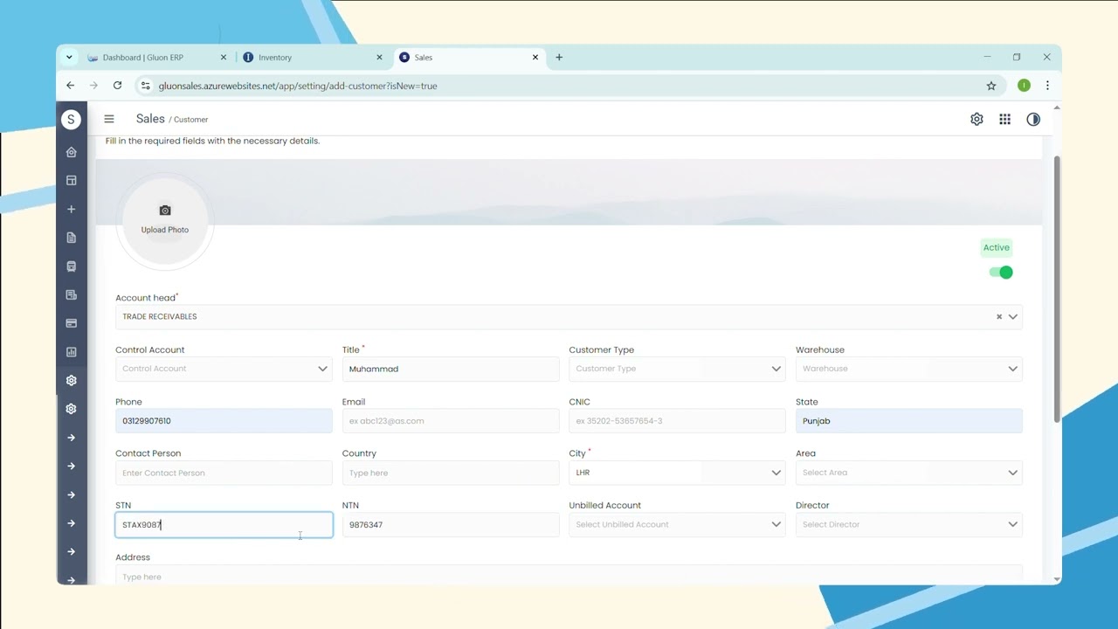Click the CNIC field

(677, 421)
